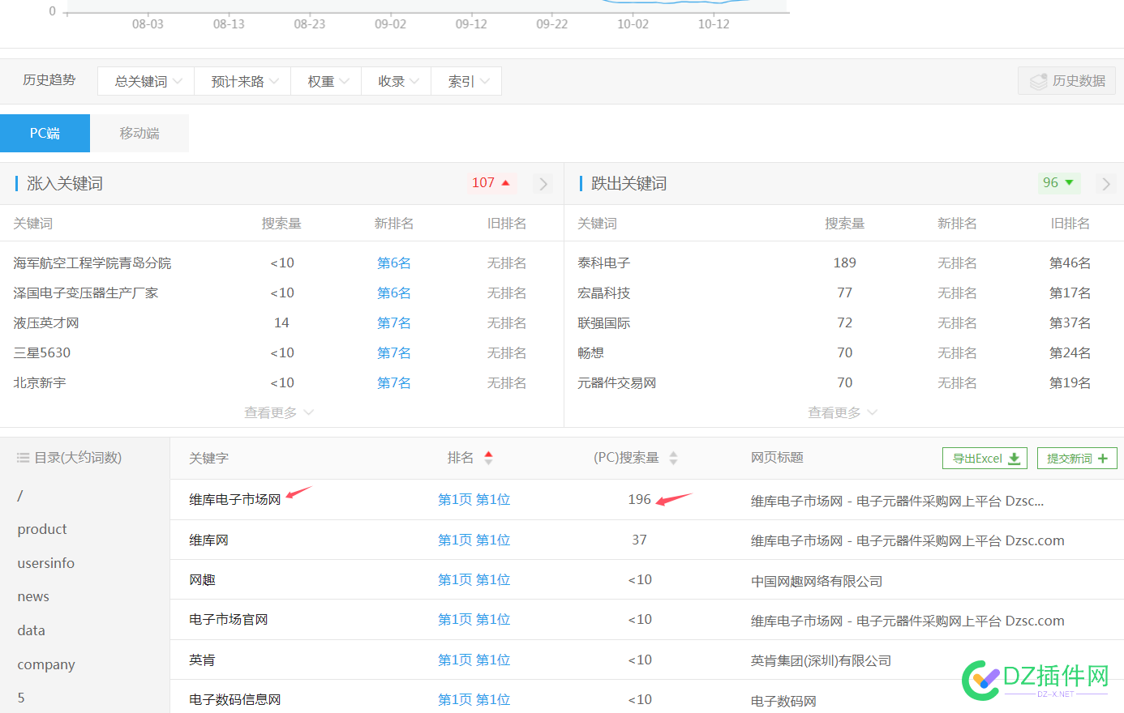The height and width of the screenshot is (713, 1124).
Task: Open keyword 三星5630
Action: 41,353
